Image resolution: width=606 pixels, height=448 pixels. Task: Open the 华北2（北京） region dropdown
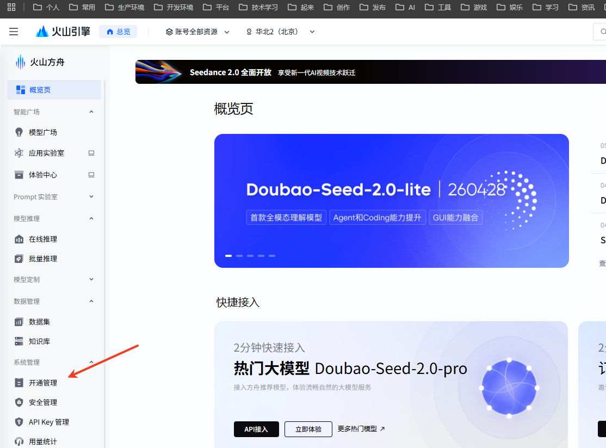point(281,32)
